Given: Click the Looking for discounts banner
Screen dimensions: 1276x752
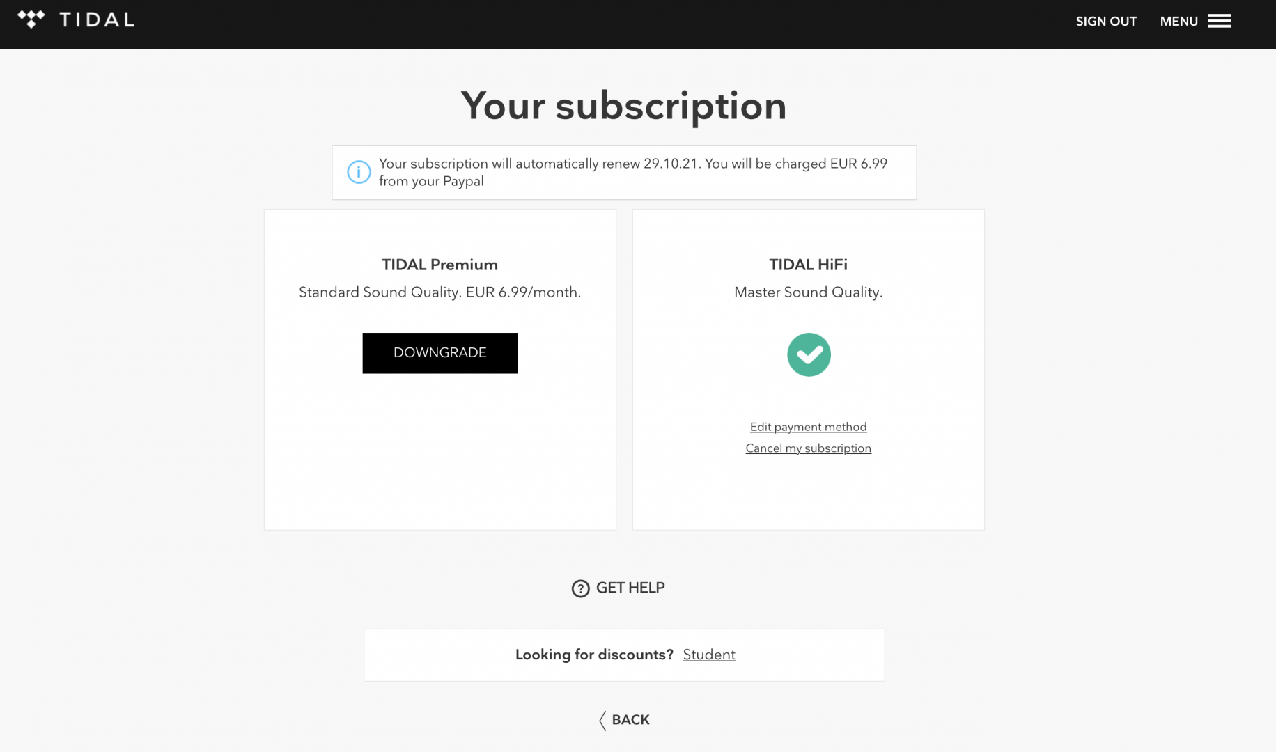Looking at the screenshot, I should [624, 655].
